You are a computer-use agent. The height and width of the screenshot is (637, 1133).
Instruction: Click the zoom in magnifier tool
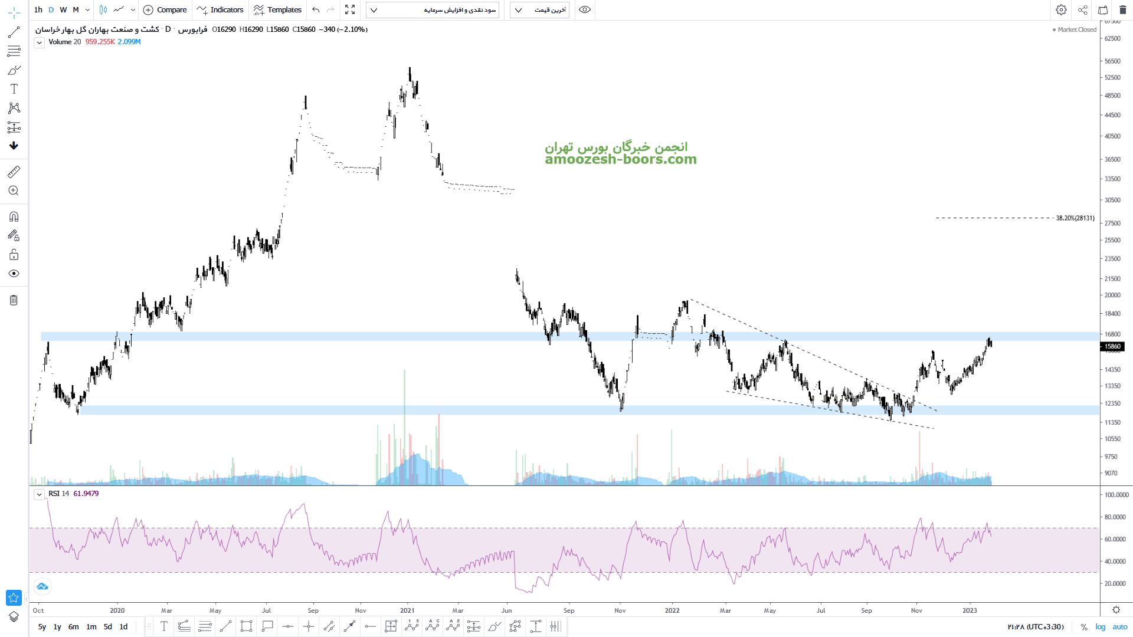[14, 191]
